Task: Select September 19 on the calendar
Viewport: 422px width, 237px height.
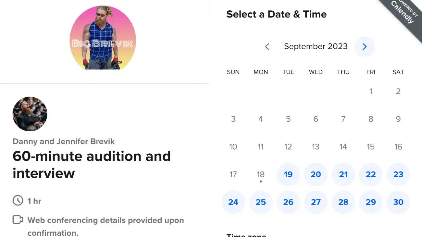Action: pos(288,174)
